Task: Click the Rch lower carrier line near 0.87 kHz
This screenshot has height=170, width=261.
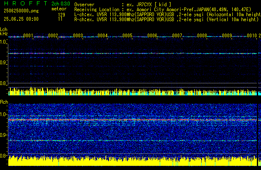Action: pyautogui.click(x=133, y=141)
